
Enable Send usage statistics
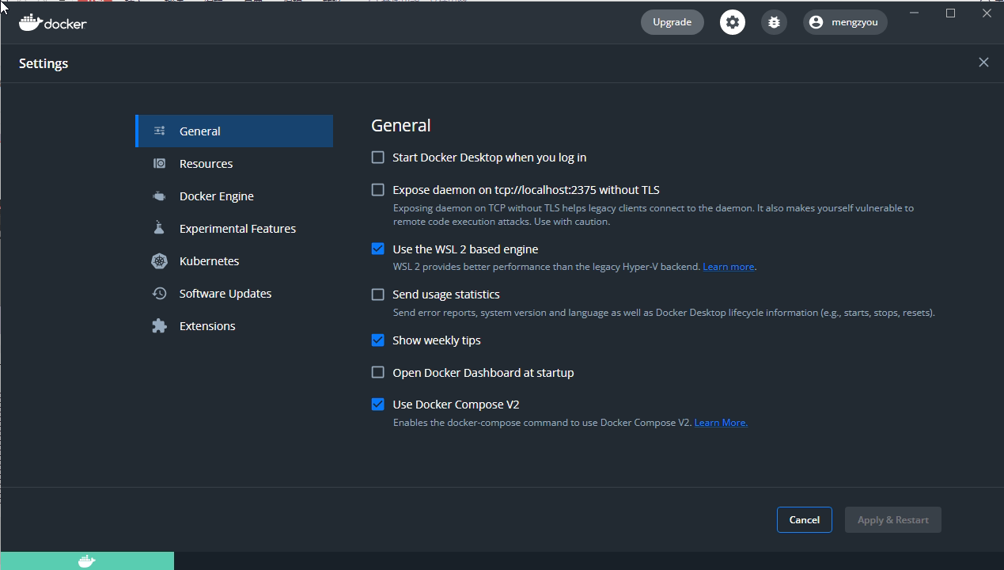[377, 294]
